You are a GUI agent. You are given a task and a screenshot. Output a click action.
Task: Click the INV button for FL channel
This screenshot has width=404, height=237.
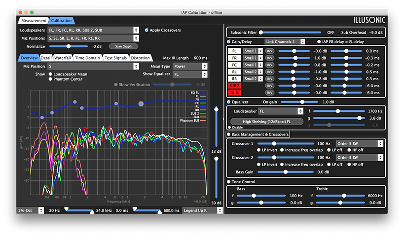point(270,51)
